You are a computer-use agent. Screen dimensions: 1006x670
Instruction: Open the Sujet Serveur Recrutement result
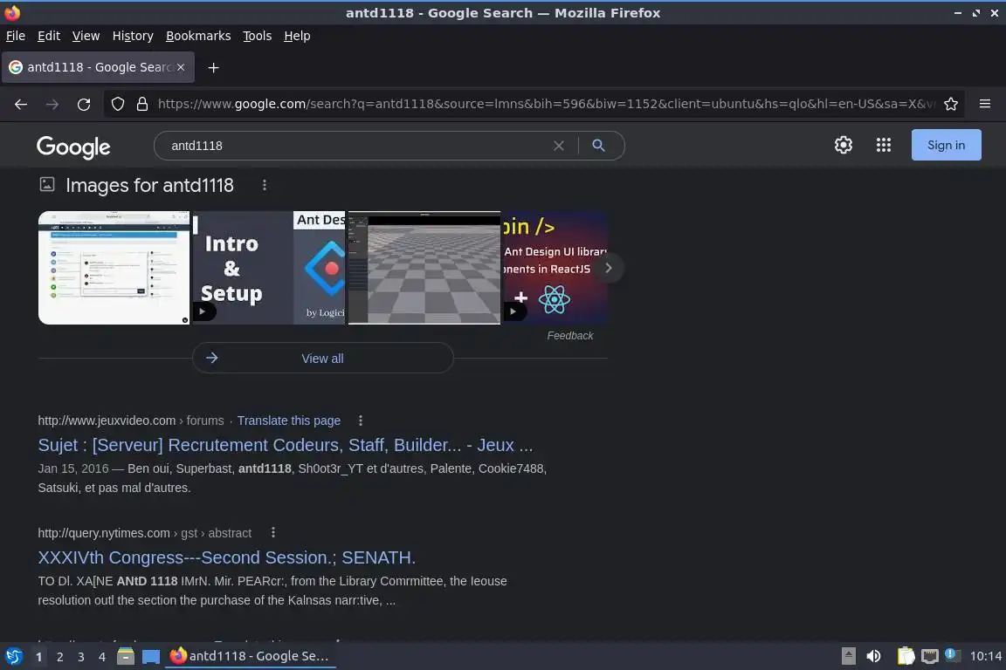(285, 445)
